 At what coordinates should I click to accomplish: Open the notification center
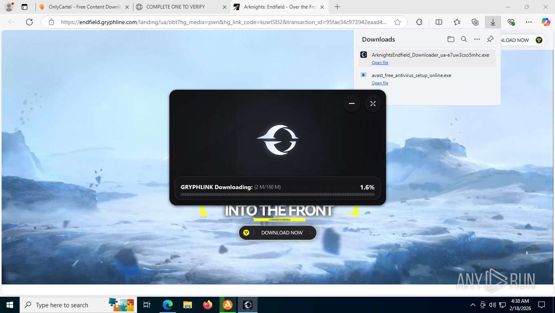click(542, 305)
